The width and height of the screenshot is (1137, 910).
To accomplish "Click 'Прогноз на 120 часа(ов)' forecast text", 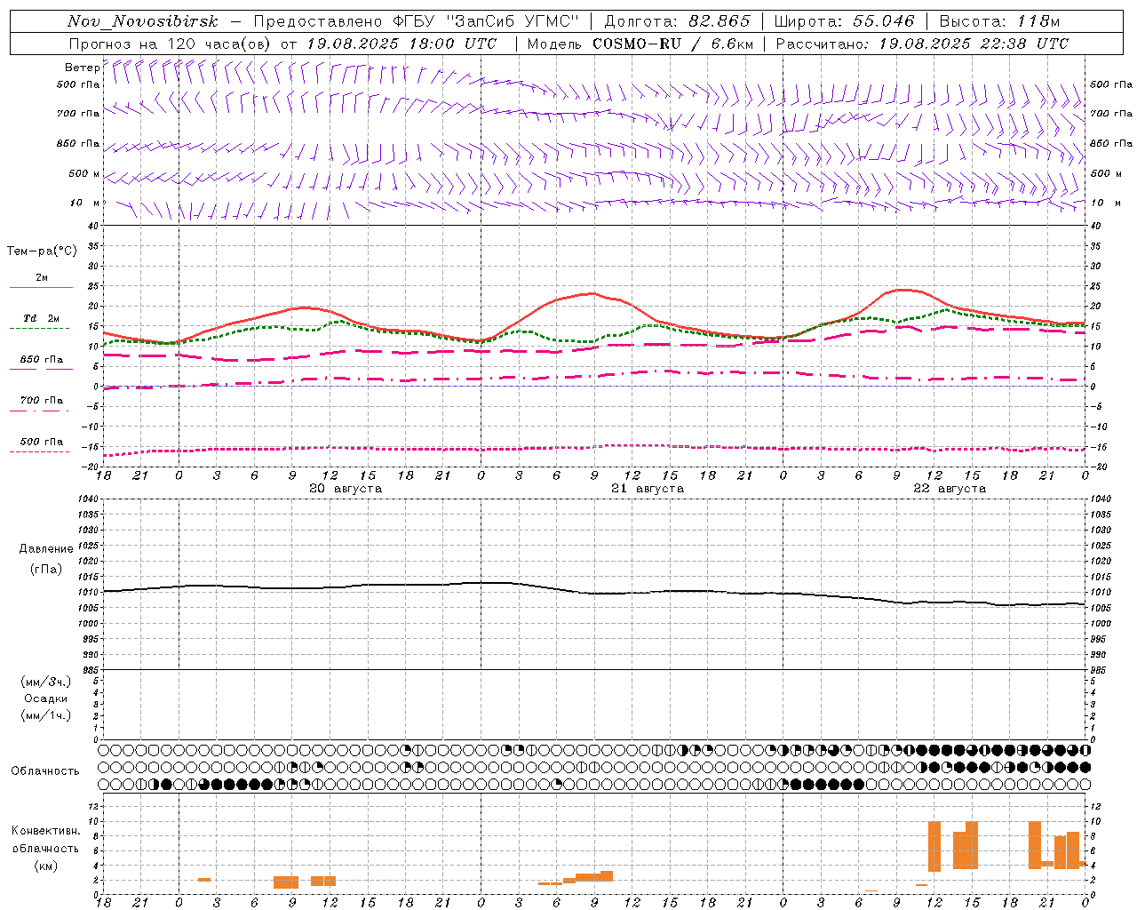I will 171,44.
